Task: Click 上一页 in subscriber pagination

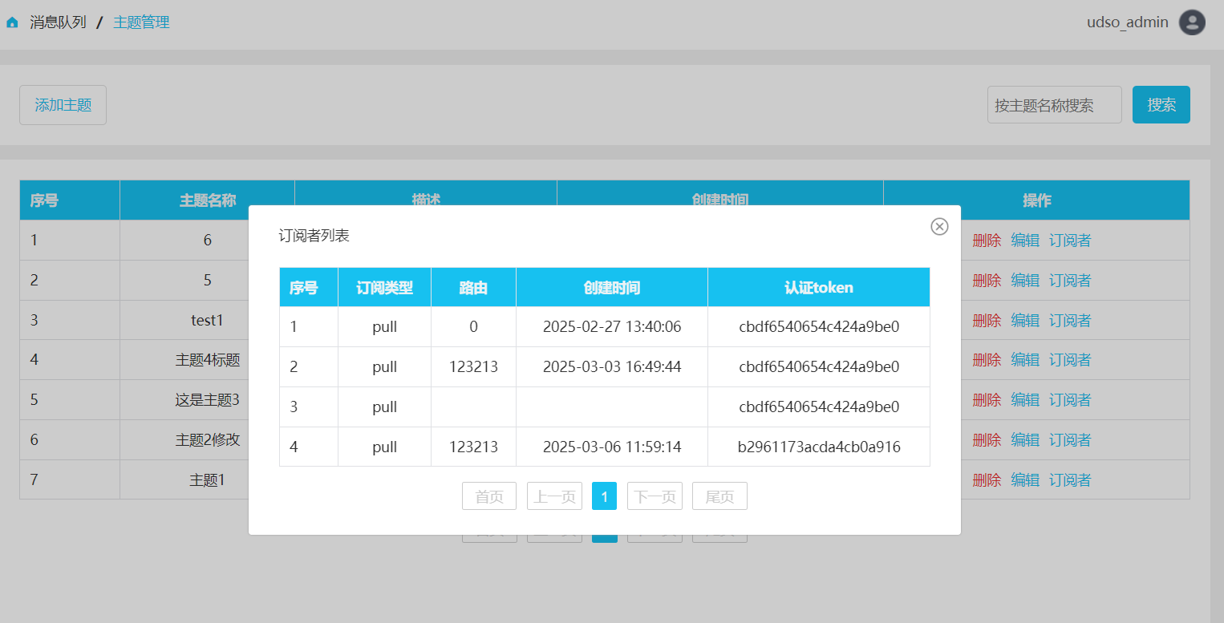Action: (554, 496)
